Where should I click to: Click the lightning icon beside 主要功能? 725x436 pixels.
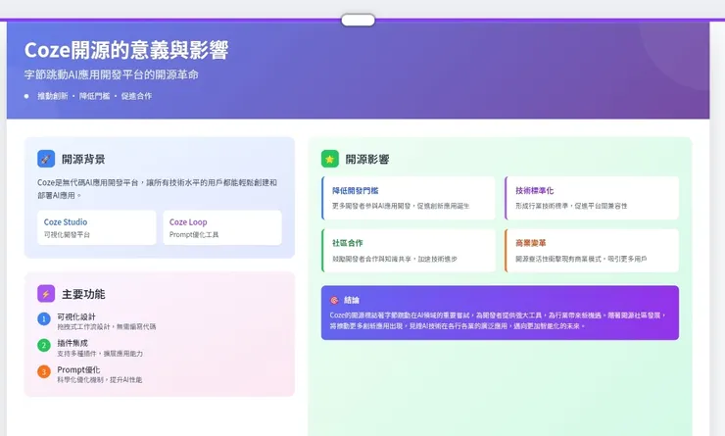pyautogui.click(x=46, y=294)
